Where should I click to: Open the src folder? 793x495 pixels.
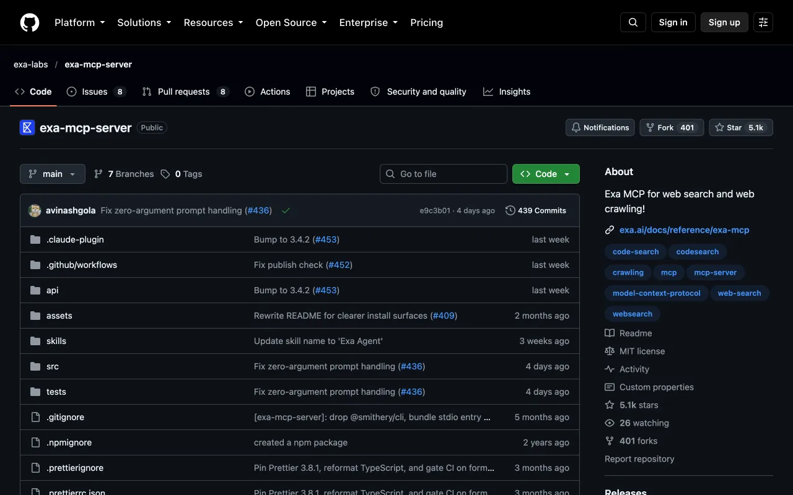pyautogui.click(x=53, y=366)
